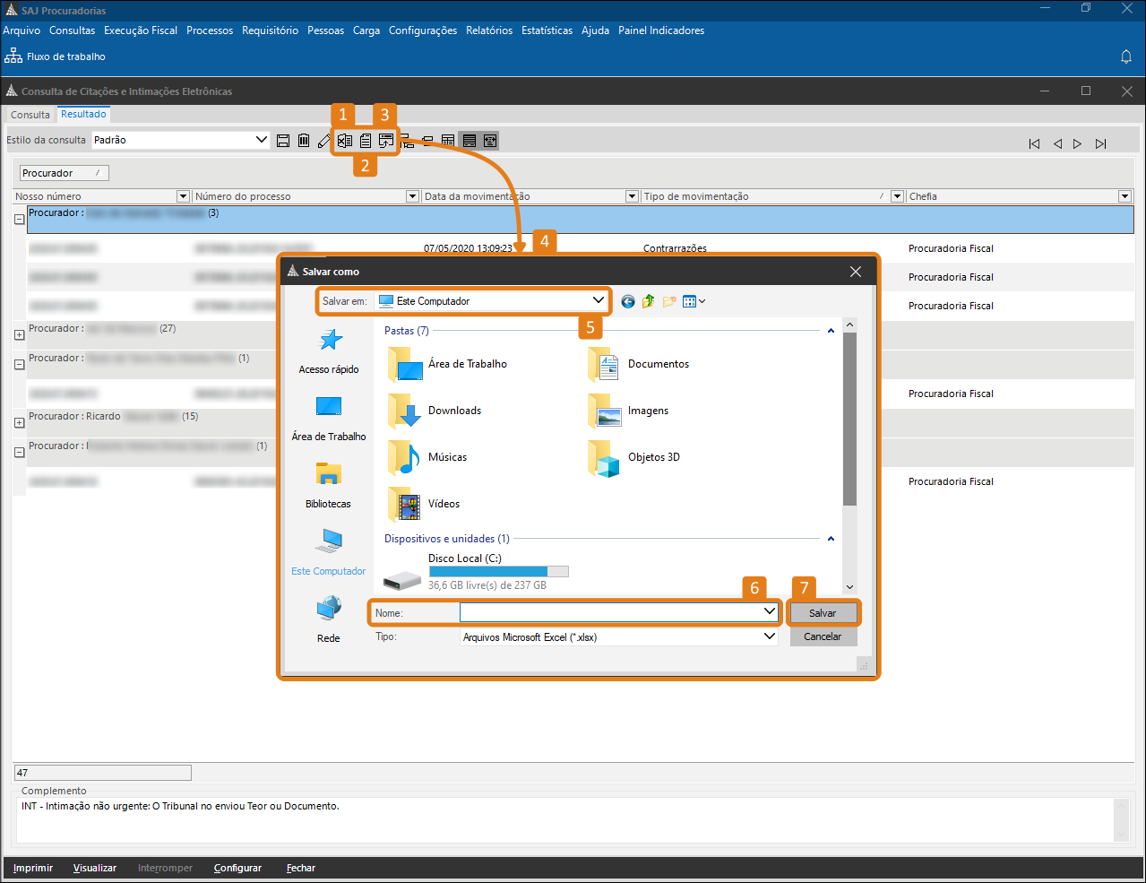Click the blue back arrow in the Salvar como dialog

tap(627, 301)
